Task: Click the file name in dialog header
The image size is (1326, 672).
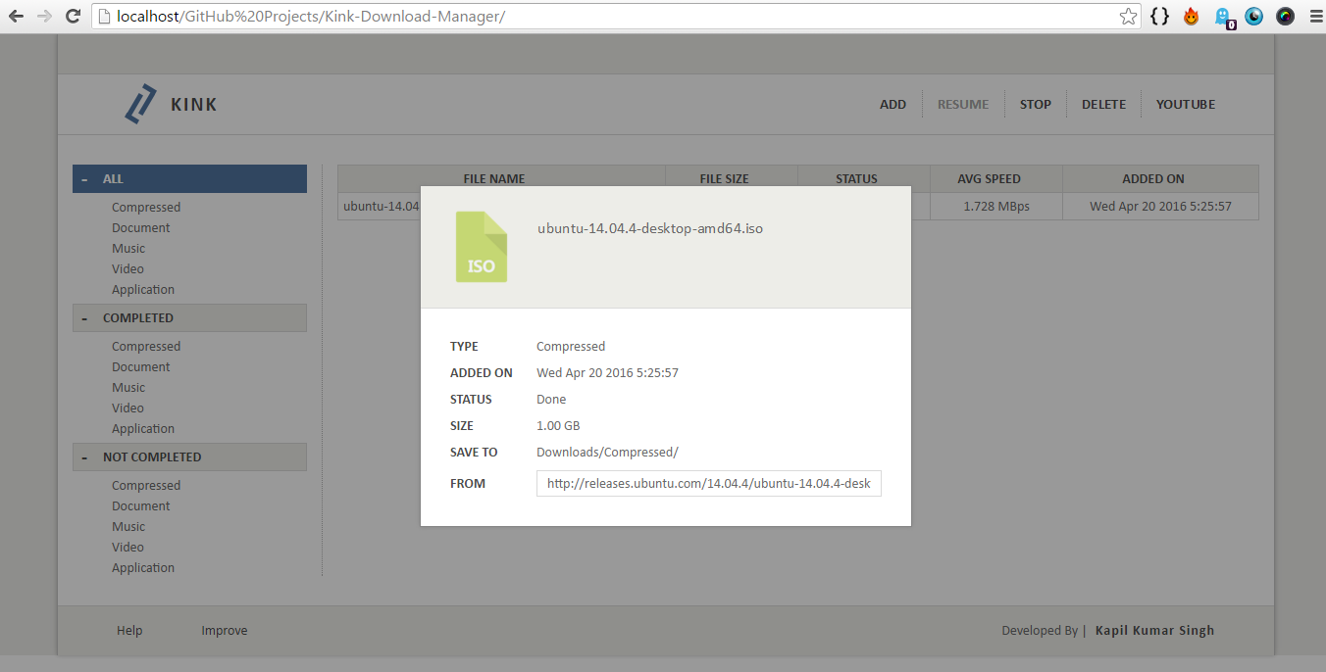Action: 650,228
